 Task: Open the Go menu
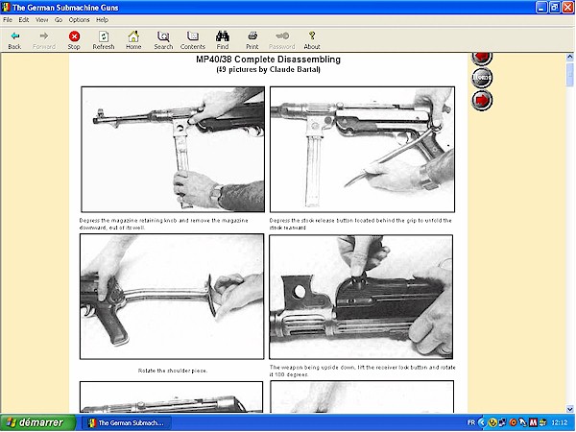point(59,20)
